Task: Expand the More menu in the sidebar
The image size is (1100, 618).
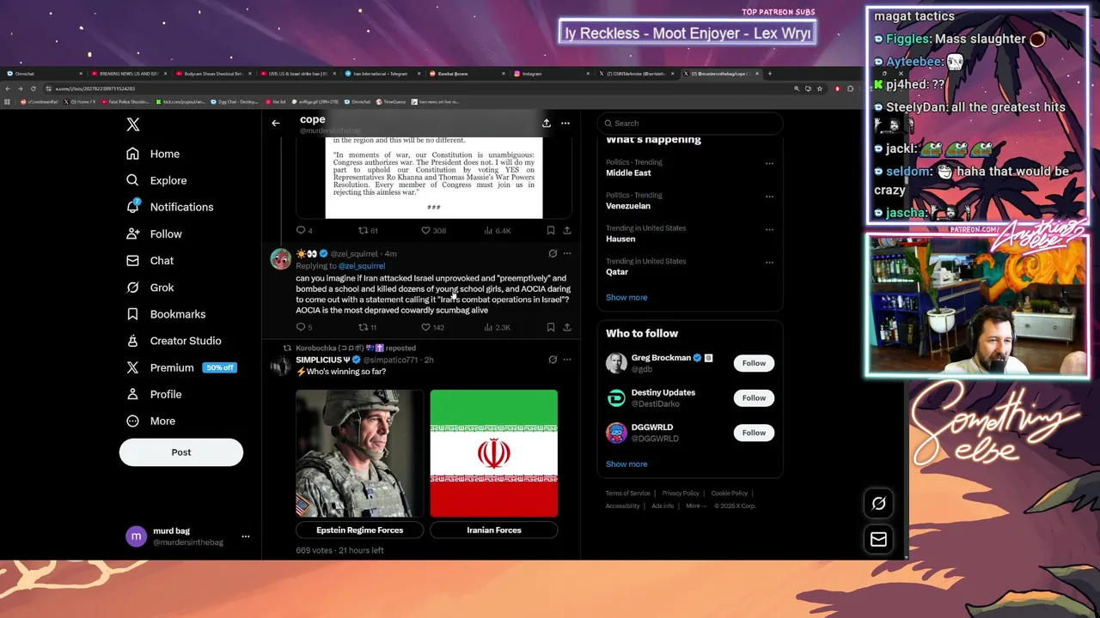Action: [150, 421]
